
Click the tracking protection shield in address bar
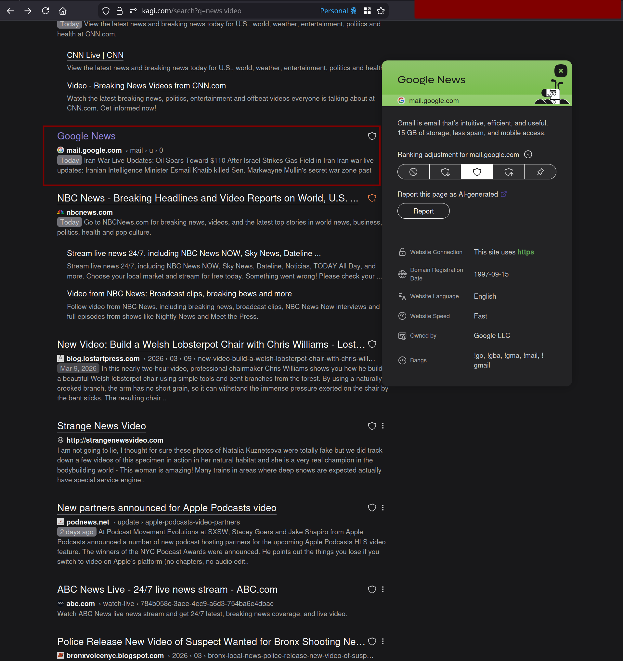106,11
